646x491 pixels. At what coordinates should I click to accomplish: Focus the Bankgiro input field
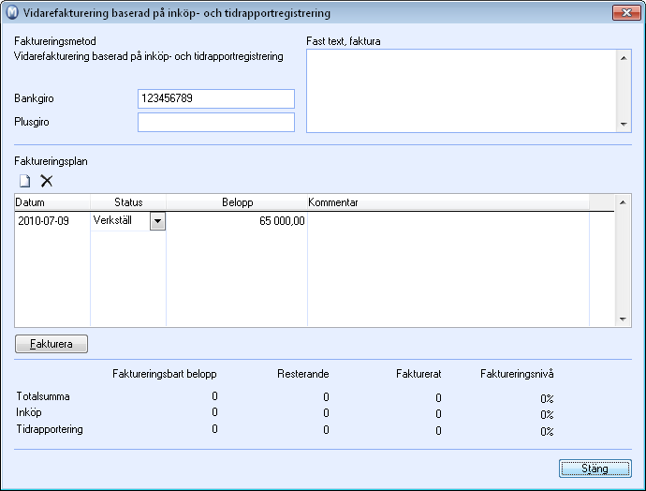pos(216,99)
